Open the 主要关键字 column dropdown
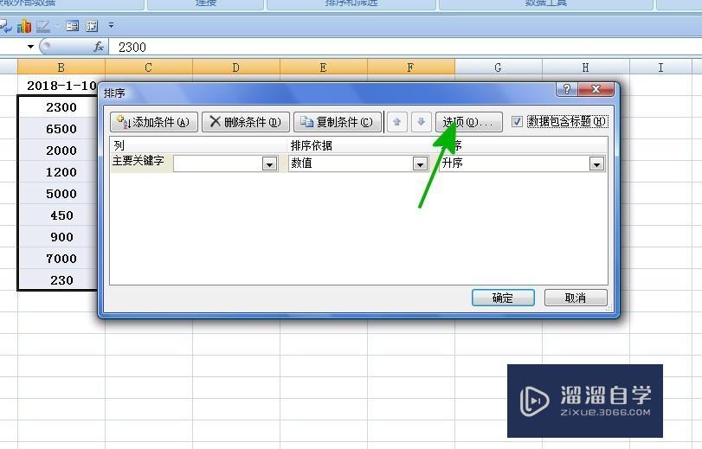The image size is (702, 449). pos(269,164)
